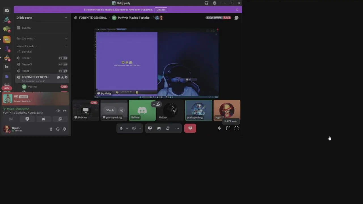Open the 'bs' server icon

pyautogui.click(x=7, y=67)
